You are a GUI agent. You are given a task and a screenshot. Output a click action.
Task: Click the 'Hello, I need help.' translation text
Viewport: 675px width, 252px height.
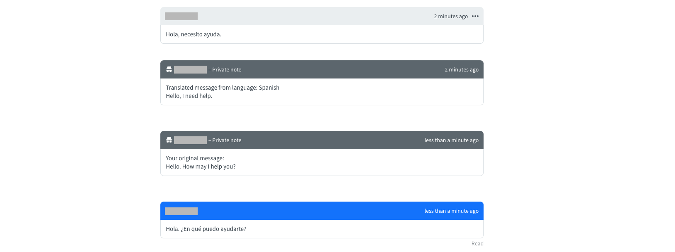[189, 96]
